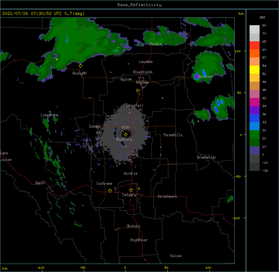Click the diamond marker between Olds and Didsbury
The width and height of the screenshot is (279, 272).
point(126,135)
